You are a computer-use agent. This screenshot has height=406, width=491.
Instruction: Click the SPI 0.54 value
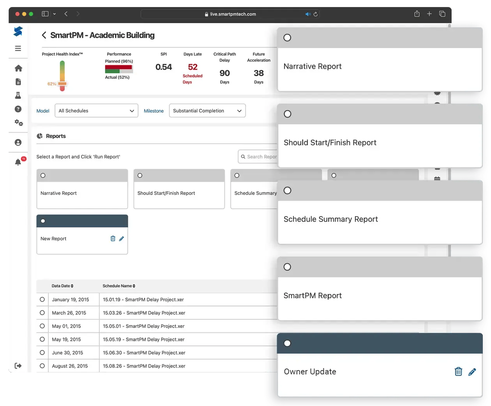[x=164, y=67]
